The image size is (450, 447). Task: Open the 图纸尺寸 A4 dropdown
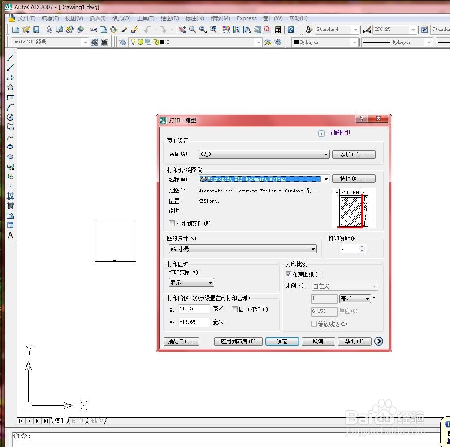(243, 249)
